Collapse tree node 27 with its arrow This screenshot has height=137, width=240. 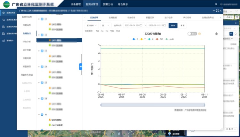(39, 115)
